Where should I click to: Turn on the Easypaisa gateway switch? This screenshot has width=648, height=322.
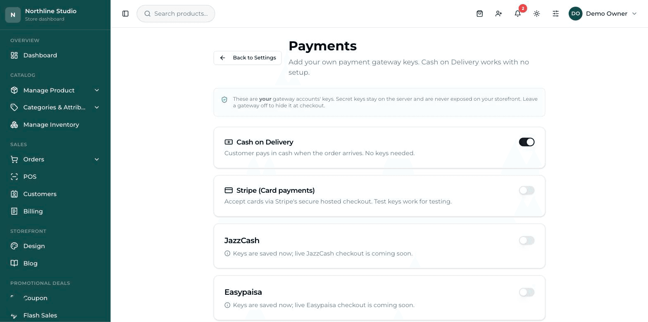point(527,292)
